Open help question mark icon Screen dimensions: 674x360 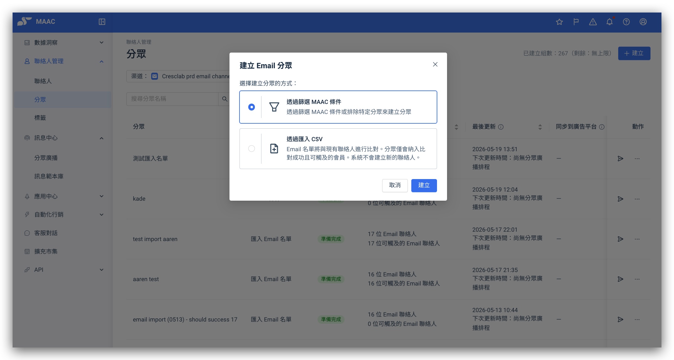[x=626, y=22]
